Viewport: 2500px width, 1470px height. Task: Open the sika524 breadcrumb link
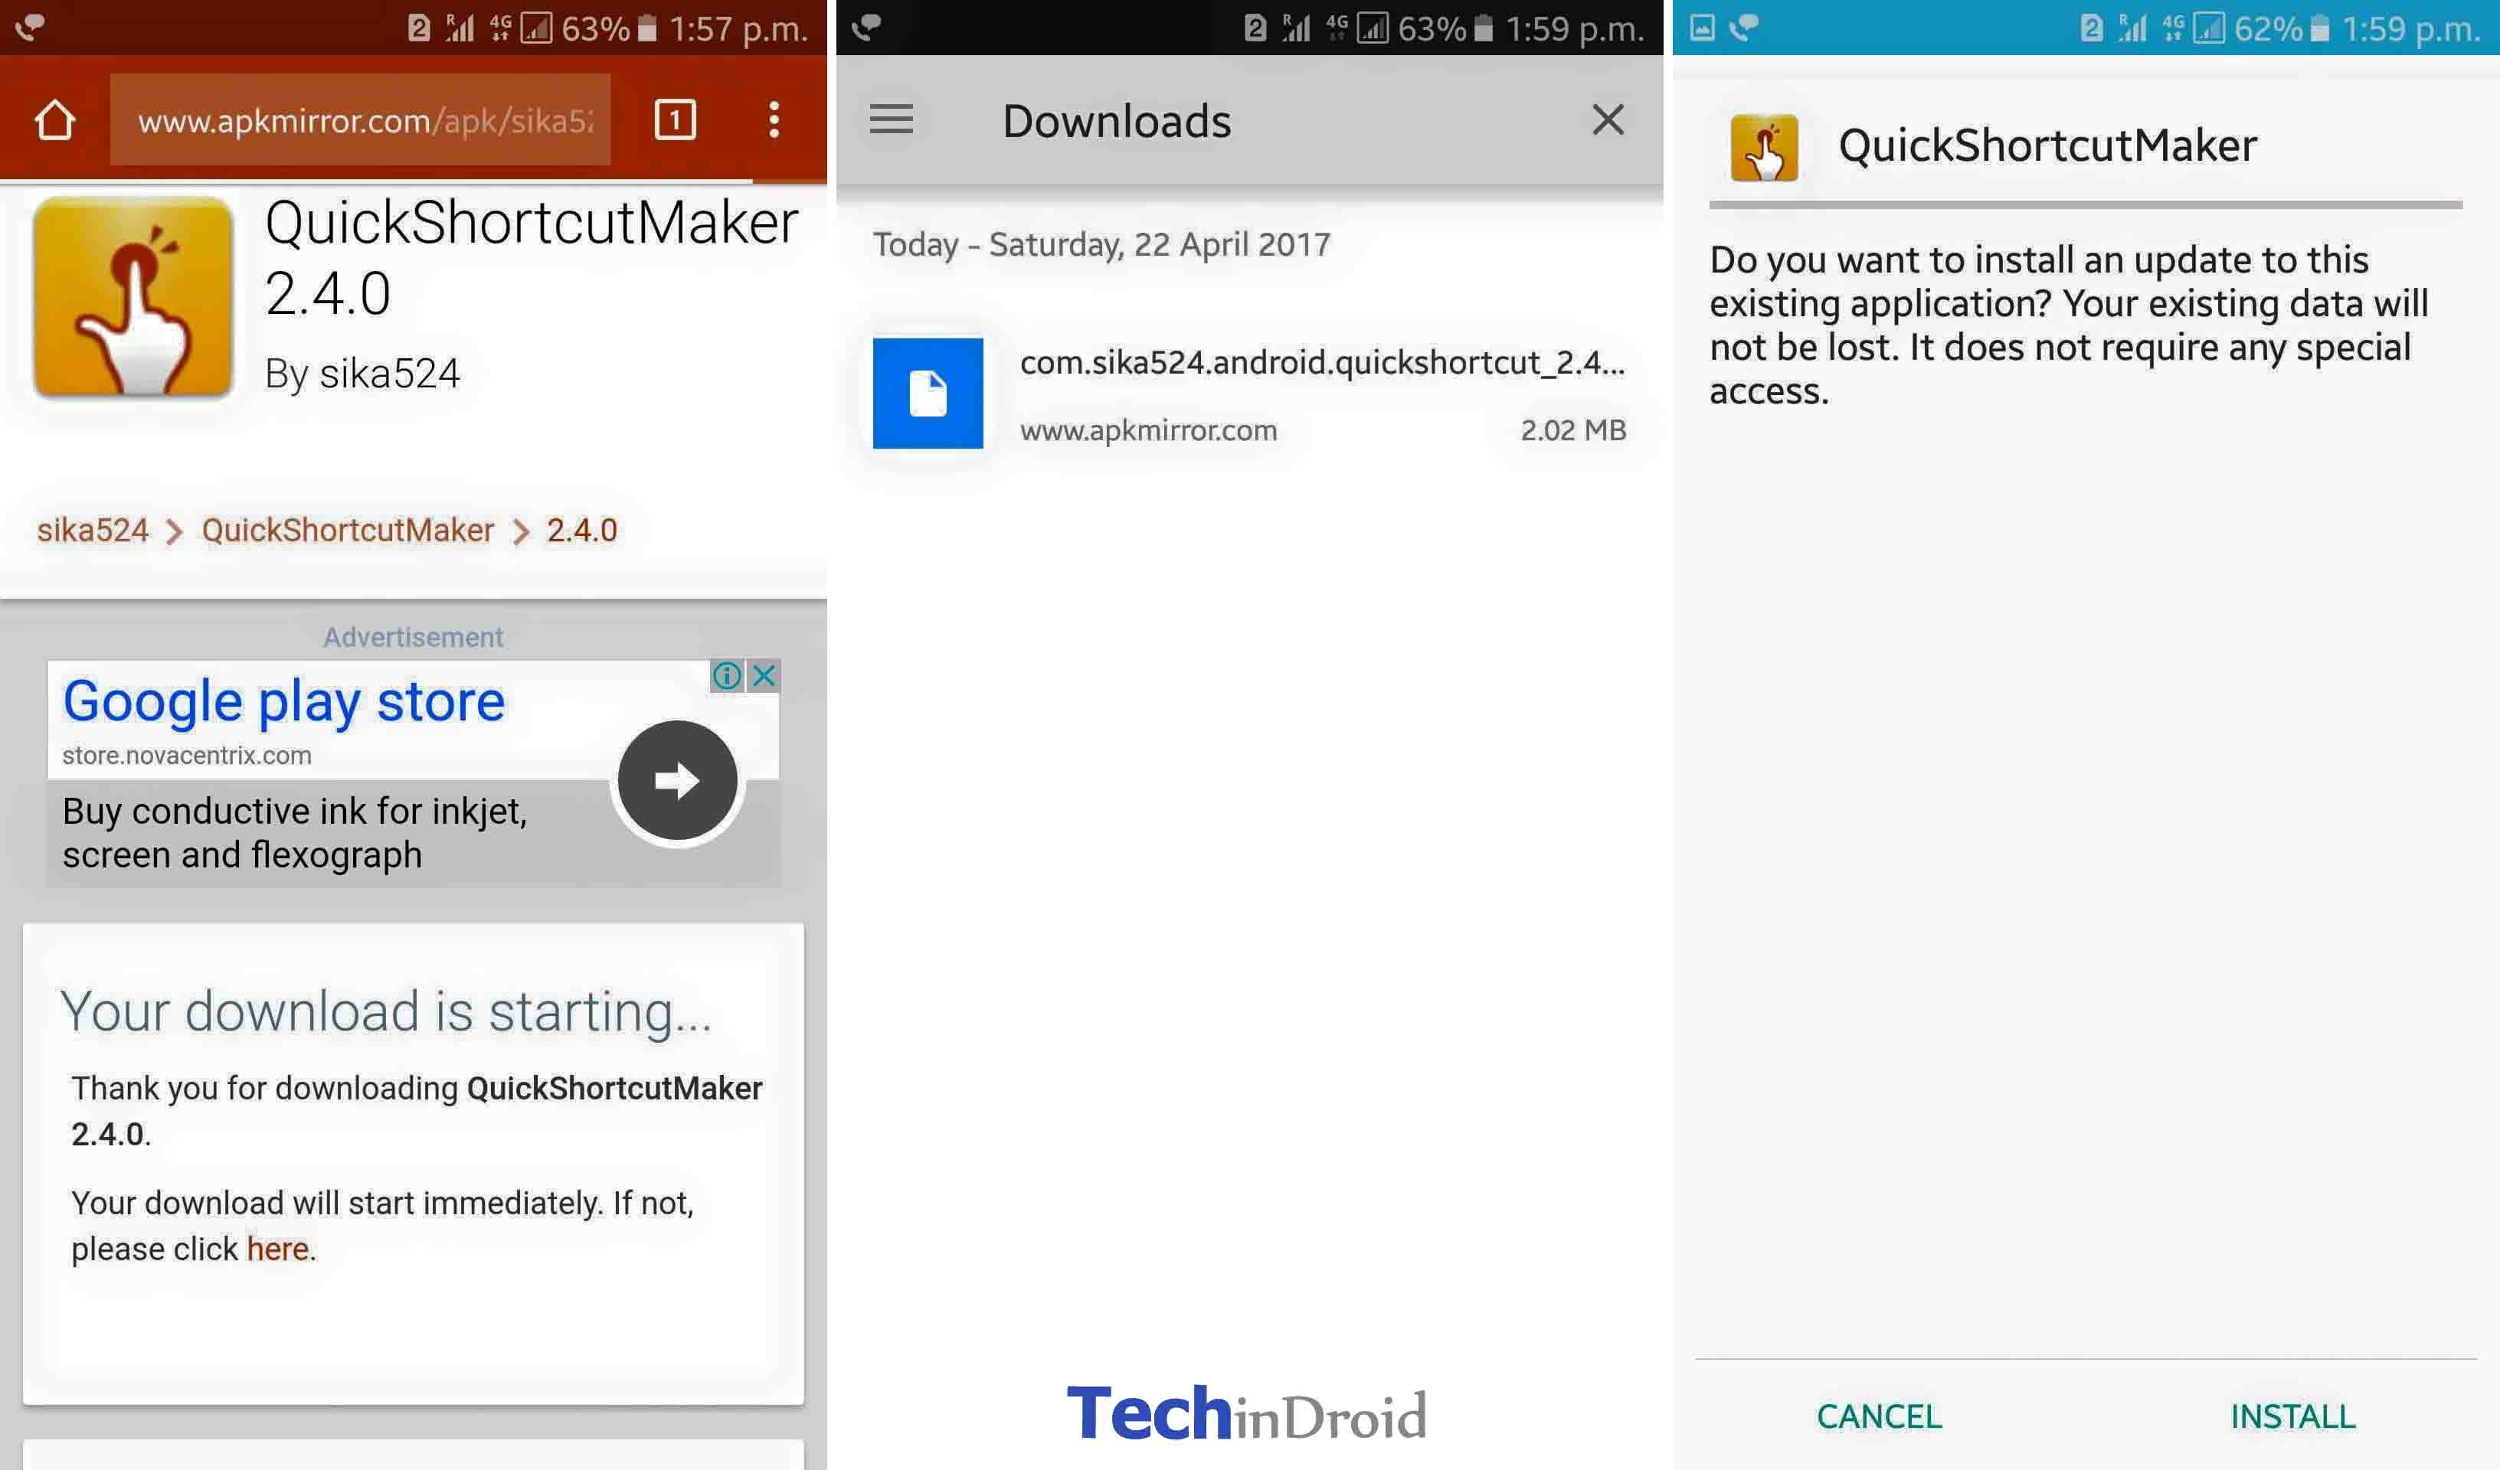(x=92, y=530)
